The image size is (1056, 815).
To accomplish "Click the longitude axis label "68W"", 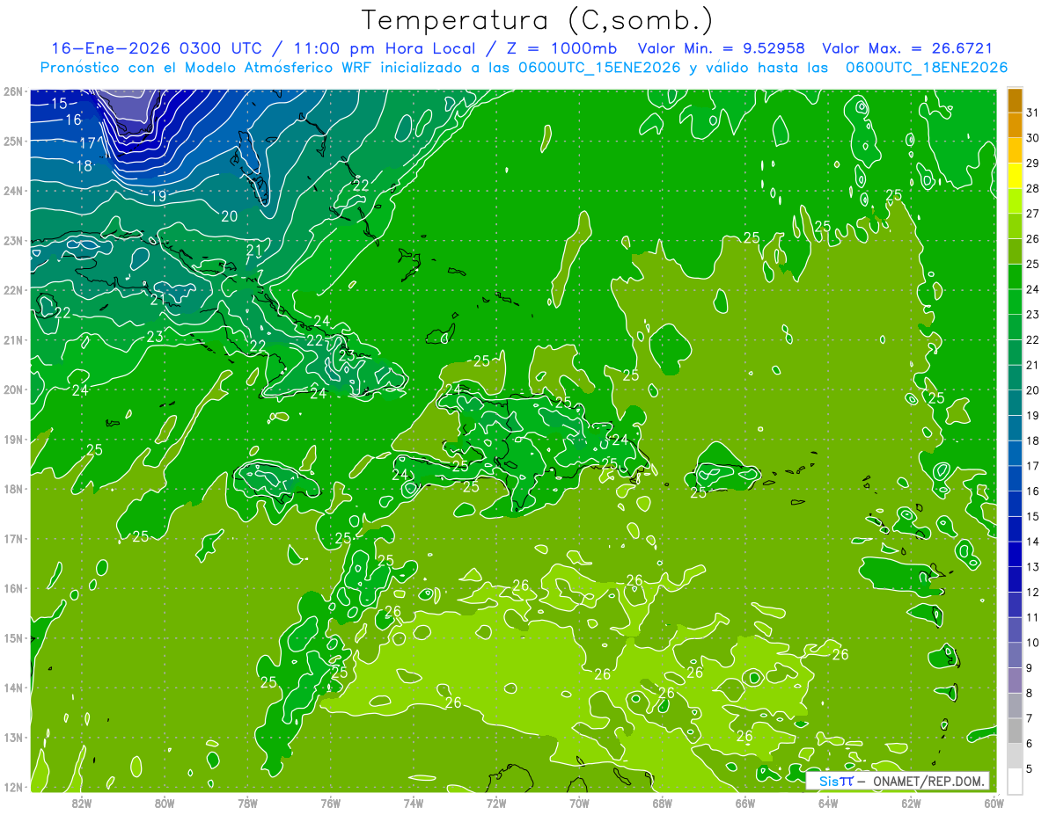I will (662, 803).
